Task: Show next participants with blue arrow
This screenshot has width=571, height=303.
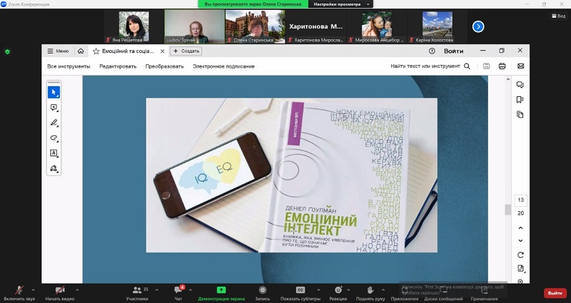Action: pos(478,26)
